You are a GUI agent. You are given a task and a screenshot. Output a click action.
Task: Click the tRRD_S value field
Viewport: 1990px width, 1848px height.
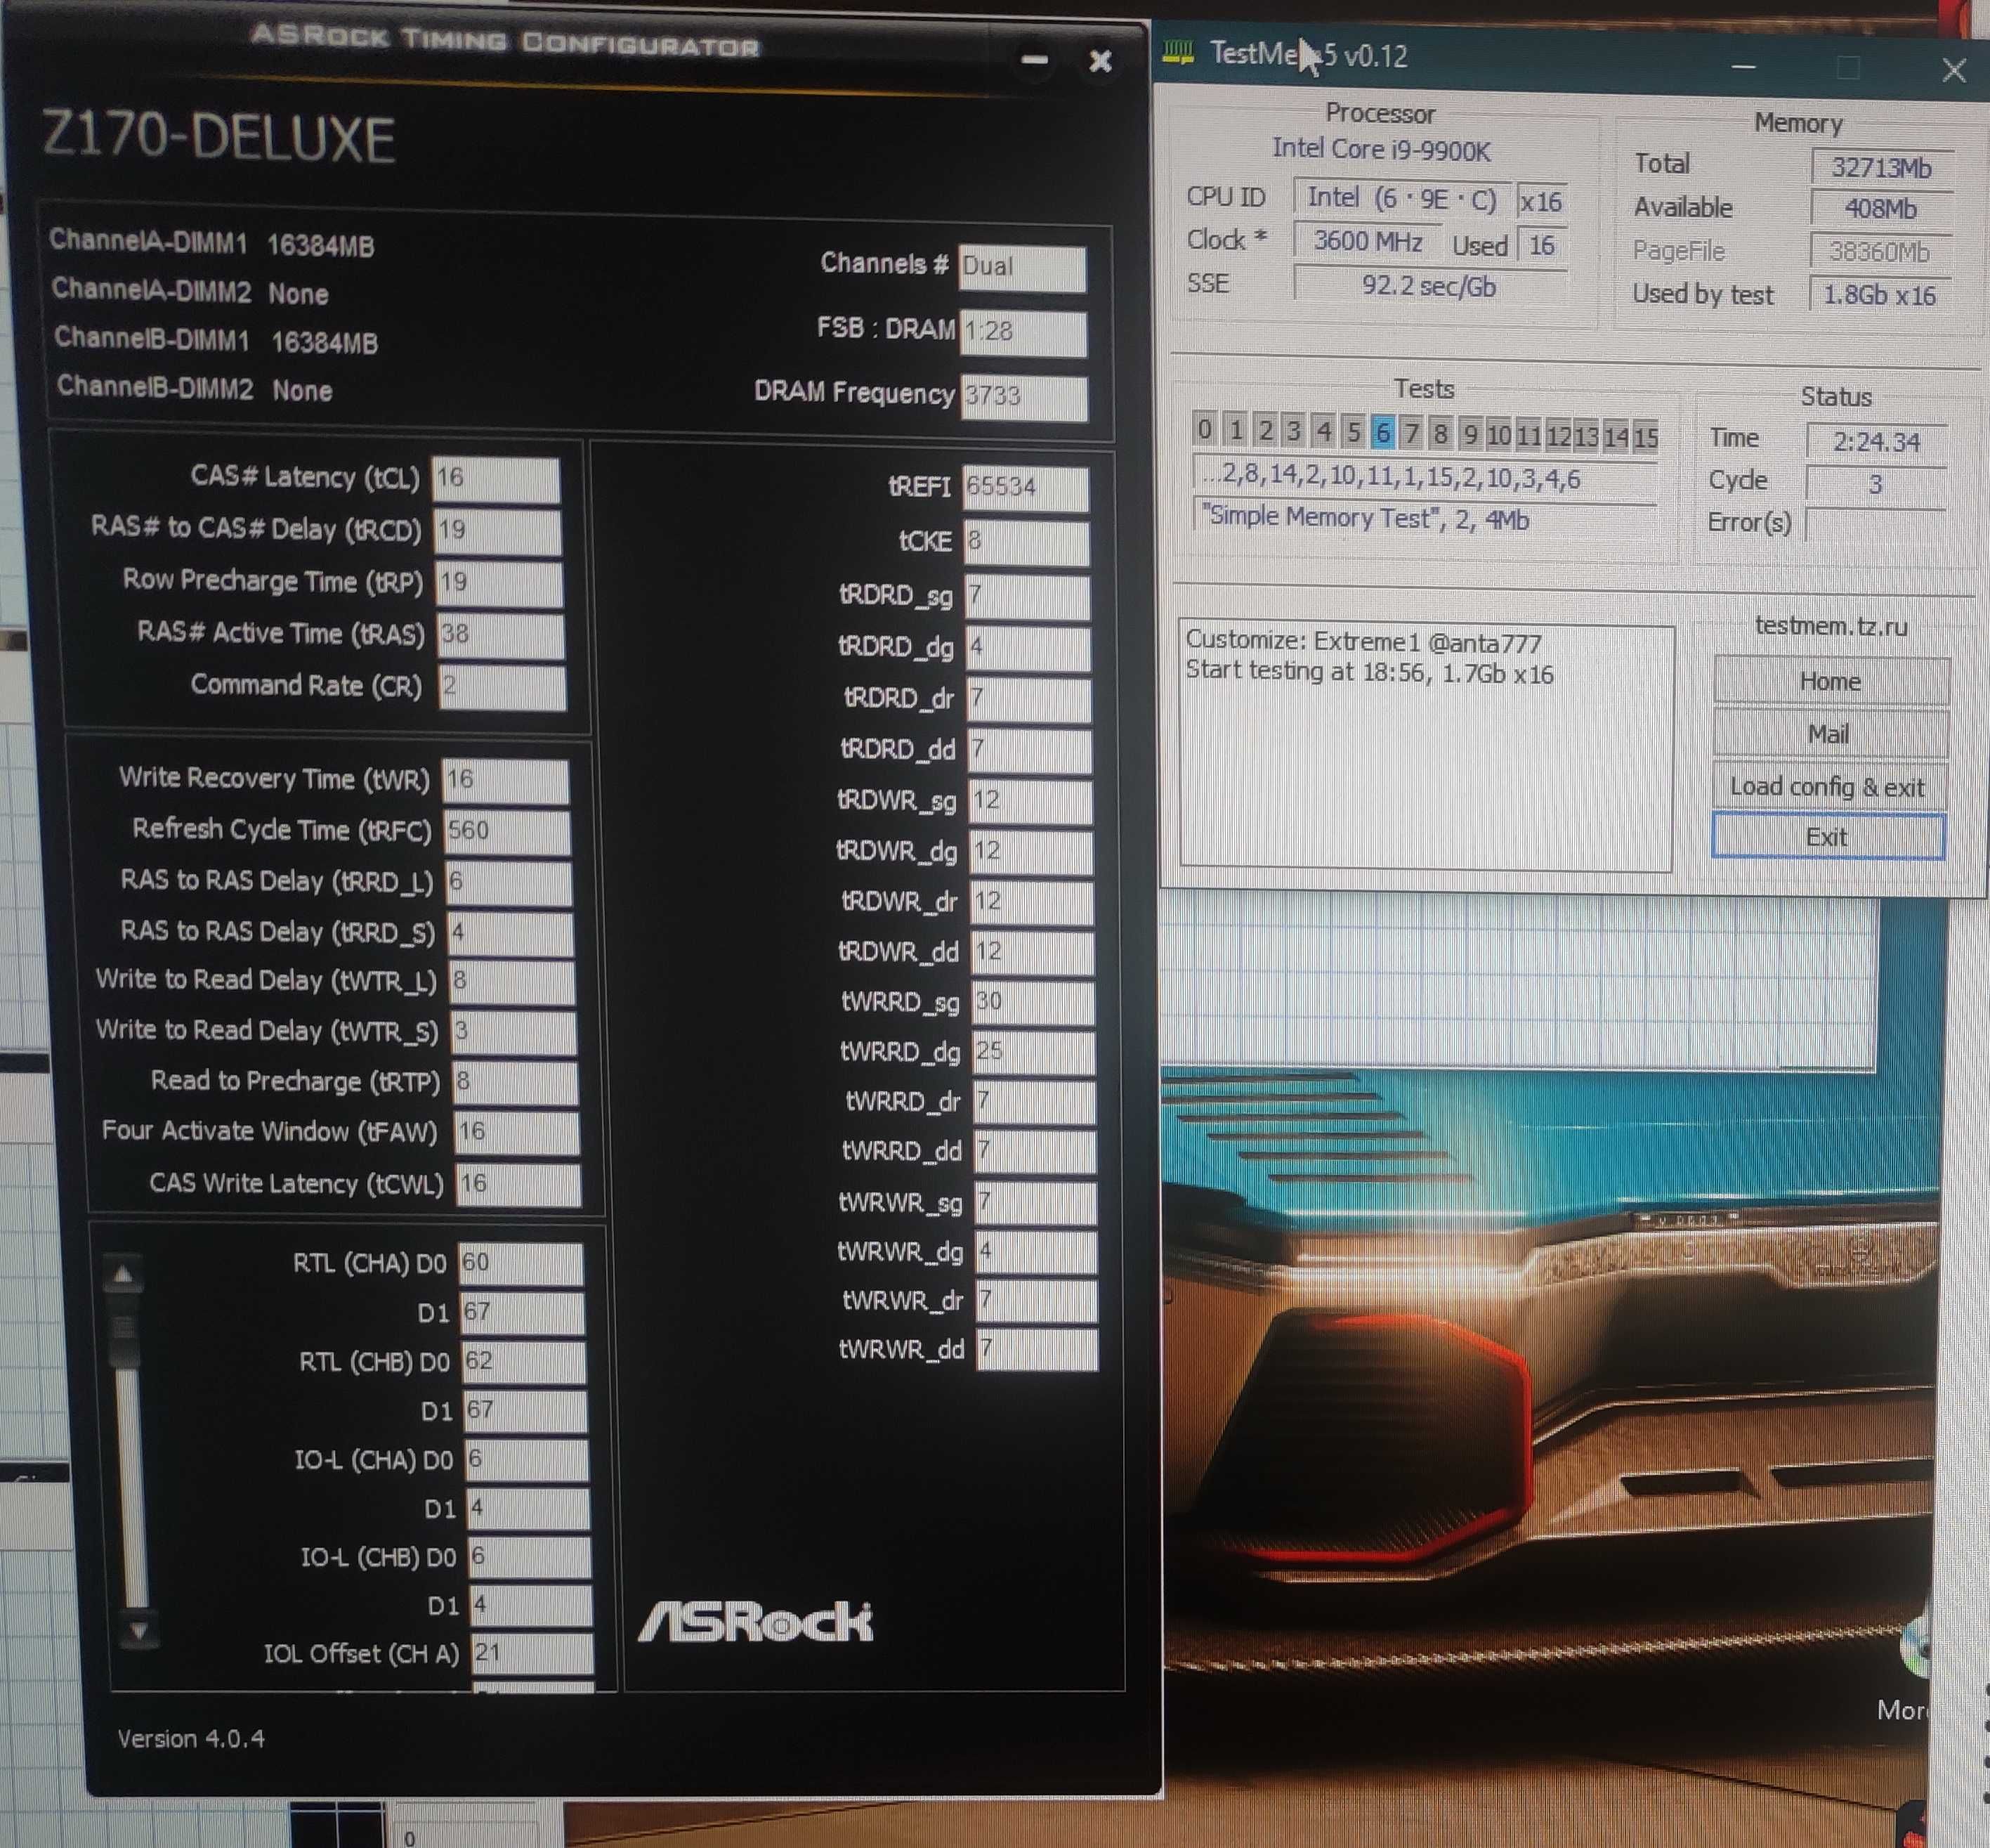(511, 934)
